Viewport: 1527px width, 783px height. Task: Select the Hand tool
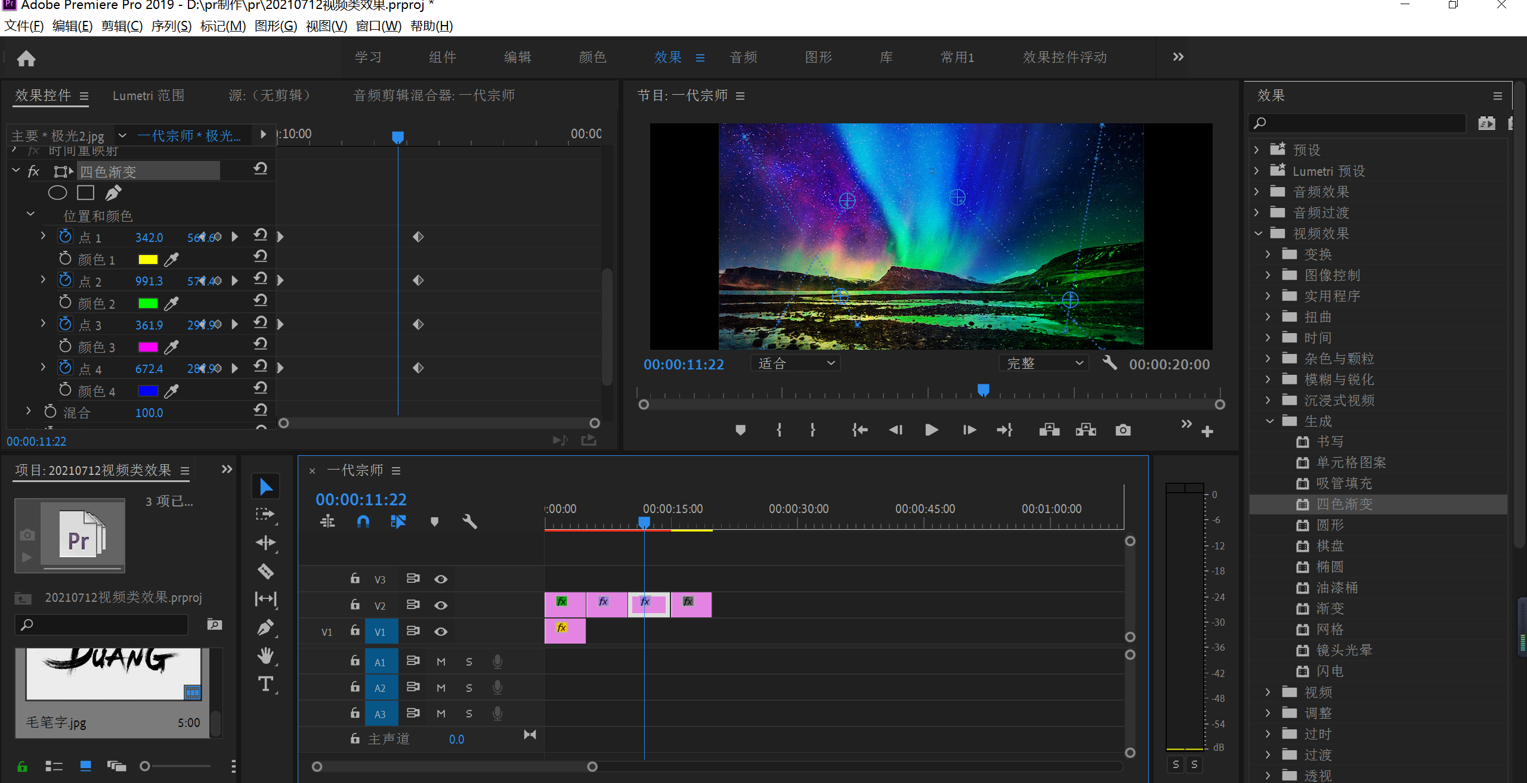pyautogui.click(x=266, y=656)
